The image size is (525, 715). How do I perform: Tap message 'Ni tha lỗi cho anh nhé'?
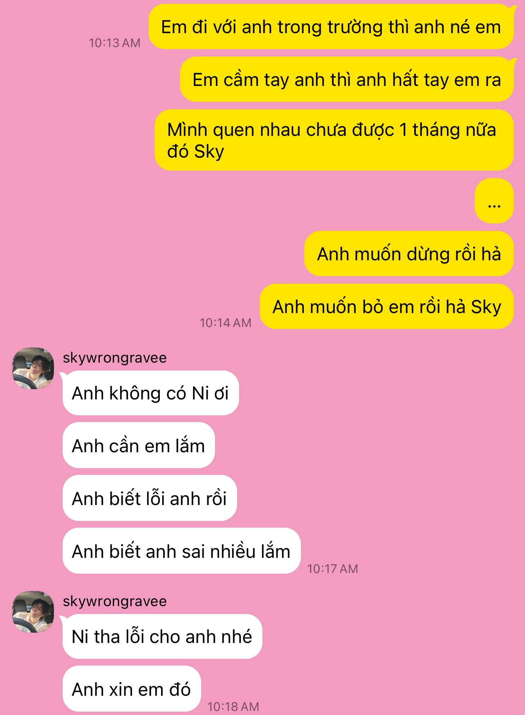coord(162,636)
